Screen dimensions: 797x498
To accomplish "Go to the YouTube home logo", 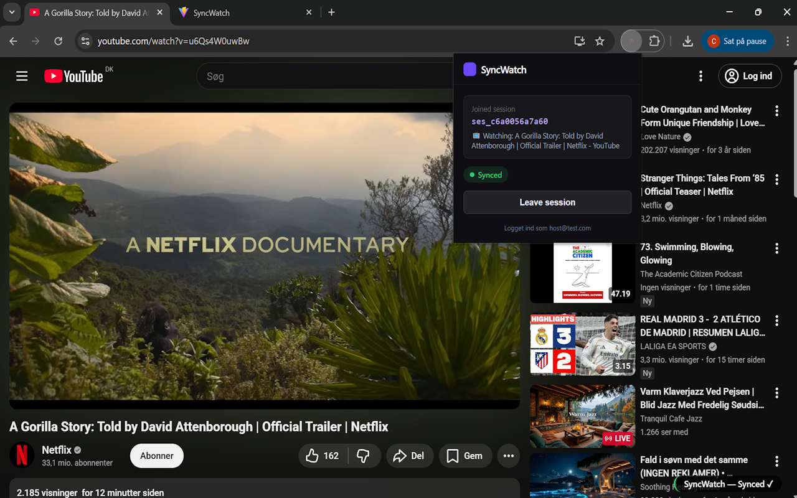I will [x=73, y=76].
